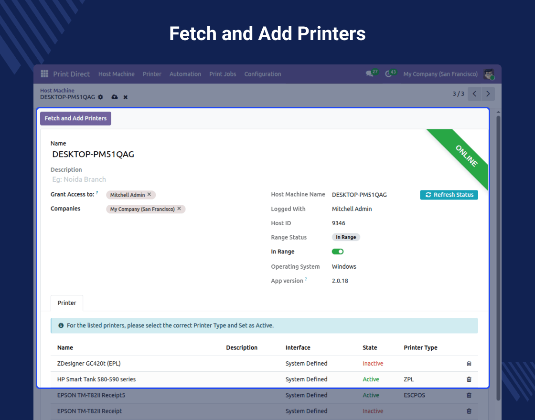The height and width of the screenshot is (420, 535).
Task: Open the company switcher My Company (San Francisco)
Action: click(x=440, y=74)
